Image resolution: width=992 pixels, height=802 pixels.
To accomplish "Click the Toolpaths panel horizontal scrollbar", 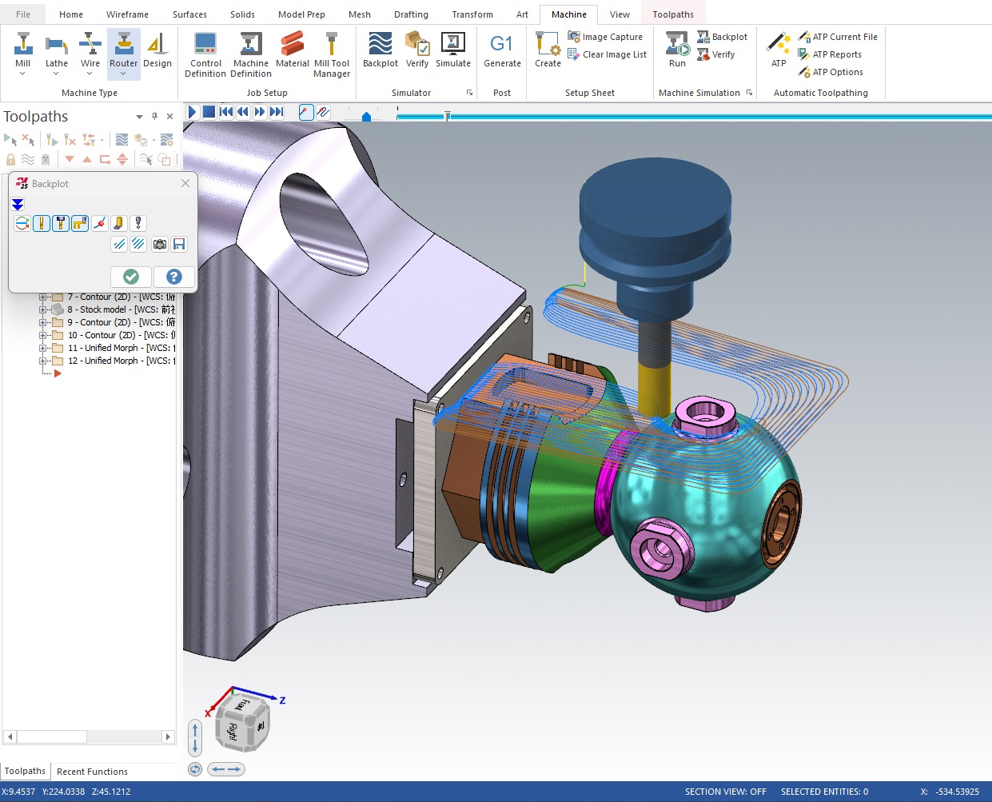I will (x=89, y=736).
